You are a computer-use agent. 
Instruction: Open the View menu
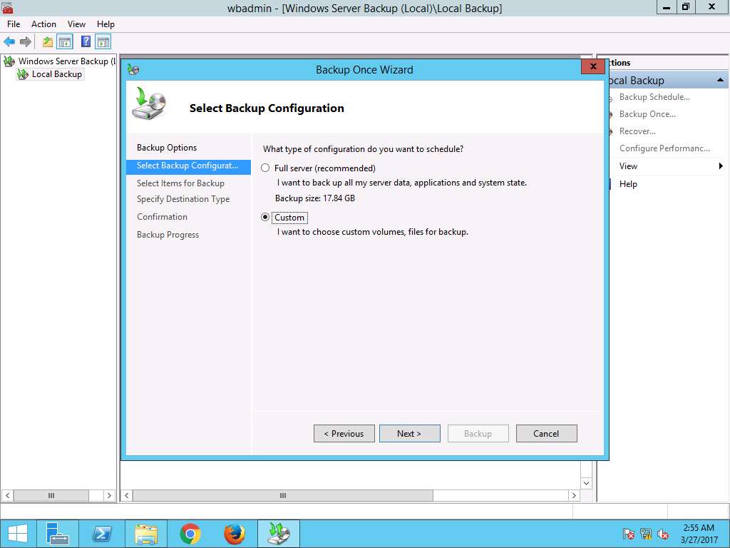(76, 24)
